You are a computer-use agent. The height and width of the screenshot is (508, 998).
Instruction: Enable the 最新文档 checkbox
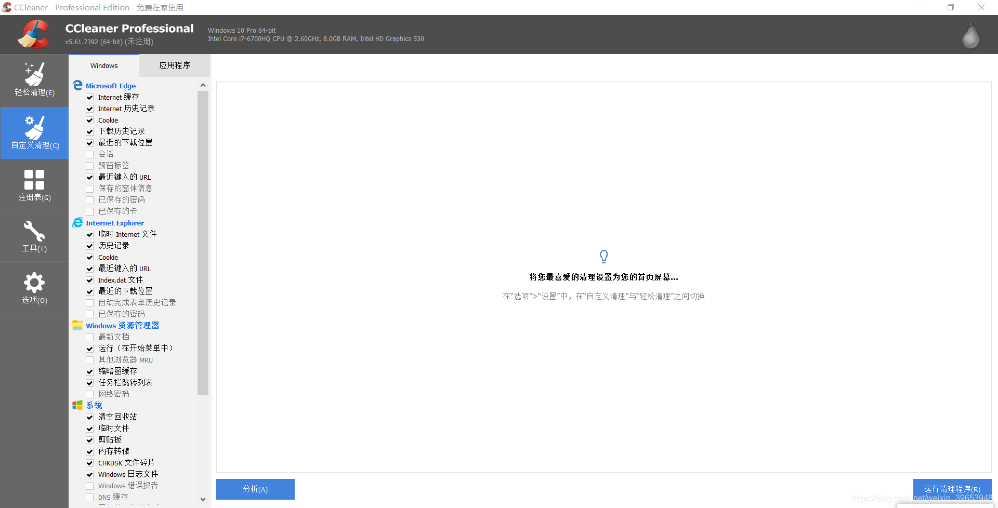tap(89, 337)
